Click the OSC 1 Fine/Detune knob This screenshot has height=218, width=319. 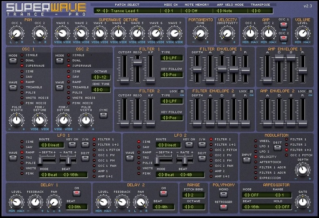(x=40, y=120)
